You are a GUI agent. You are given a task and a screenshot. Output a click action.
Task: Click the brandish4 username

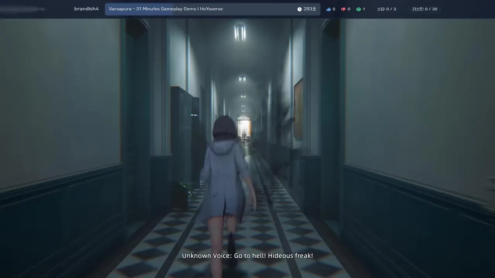point(86,9)
